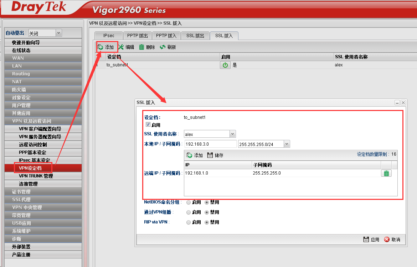Uncheck the Enable checkbox in SSL dialog
The height and width of the screenshot is (267, 417).
coord(148,125)
